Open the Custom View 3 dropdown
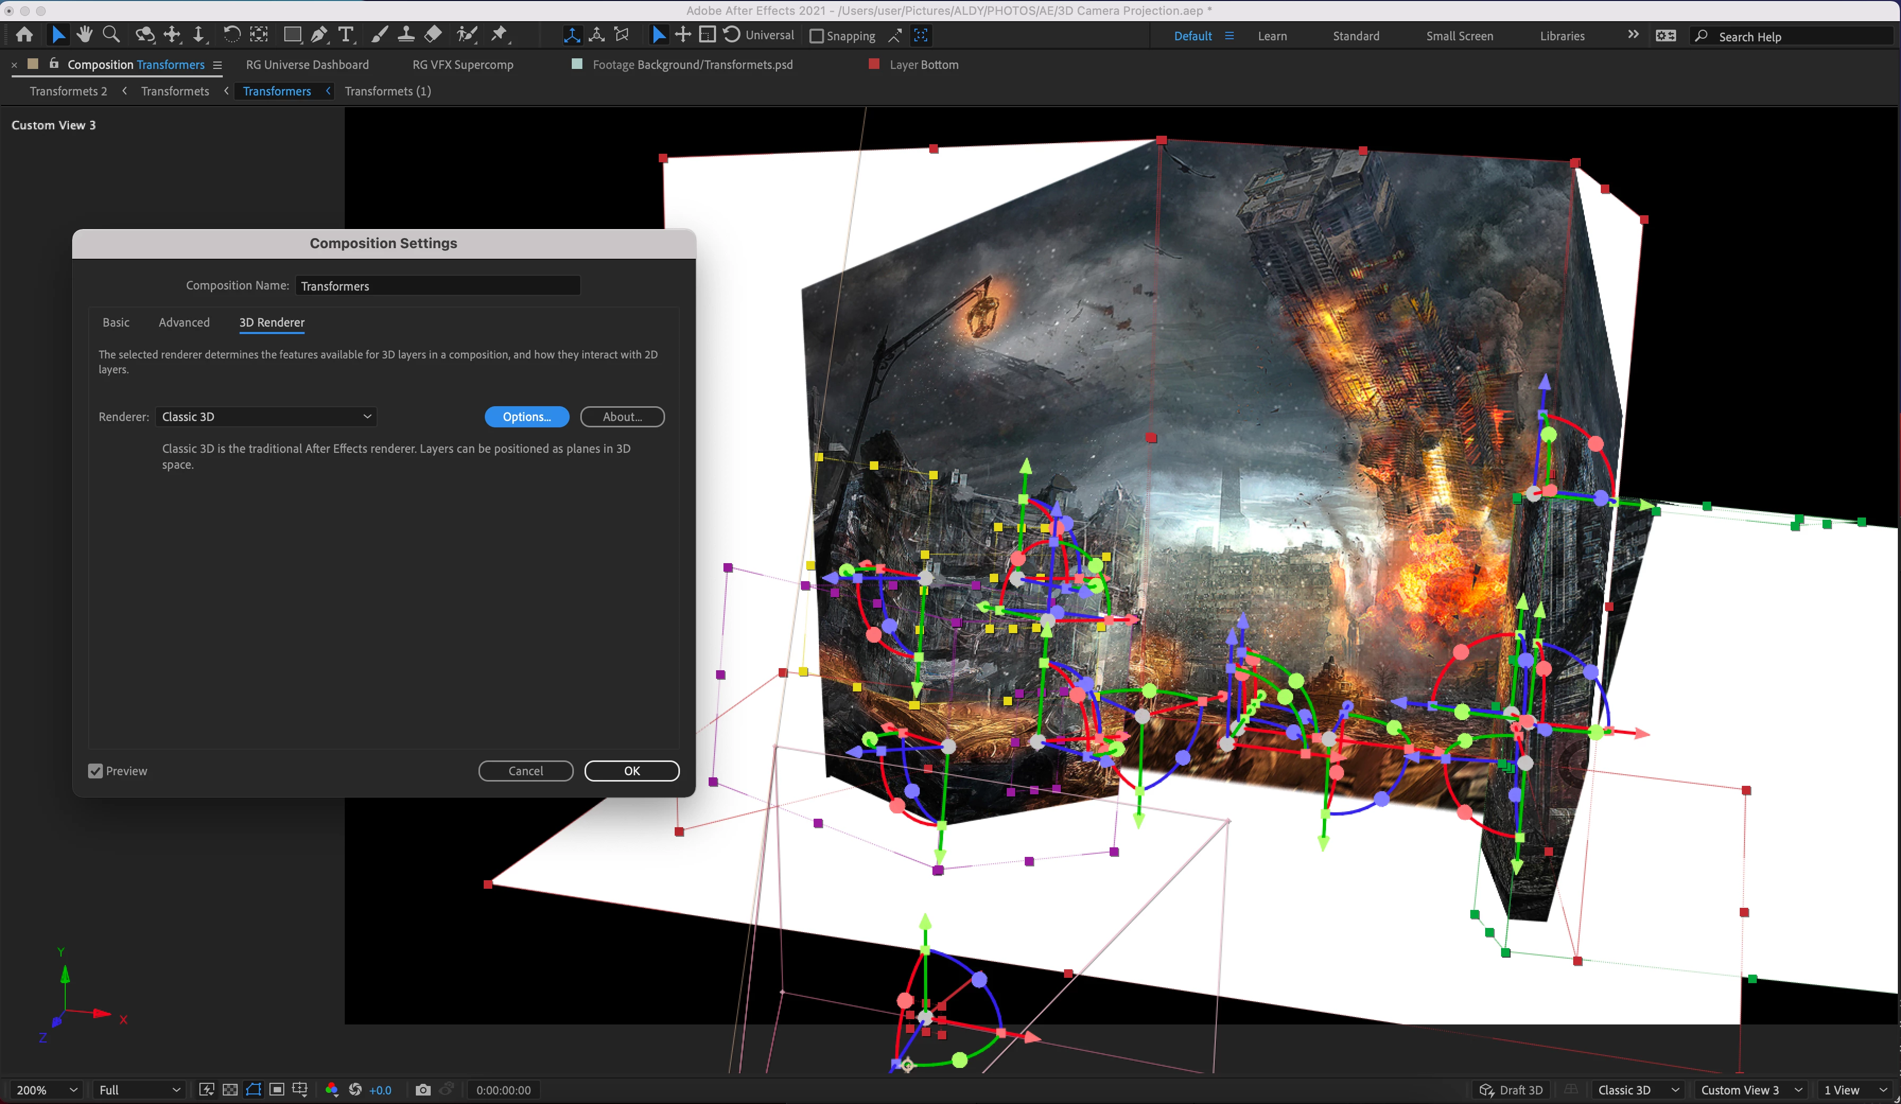Viewport: 1901px width, 1104px height. (1750, 1090)
